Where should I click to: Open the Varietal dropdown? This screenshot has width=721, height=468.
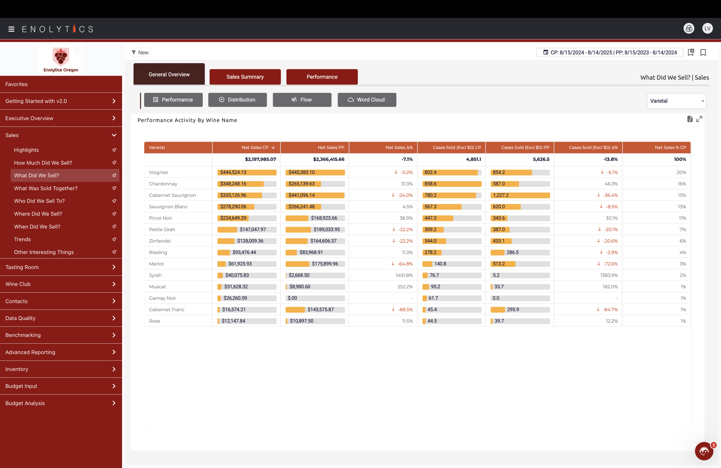pyautogui.click(x=676, y=101)
